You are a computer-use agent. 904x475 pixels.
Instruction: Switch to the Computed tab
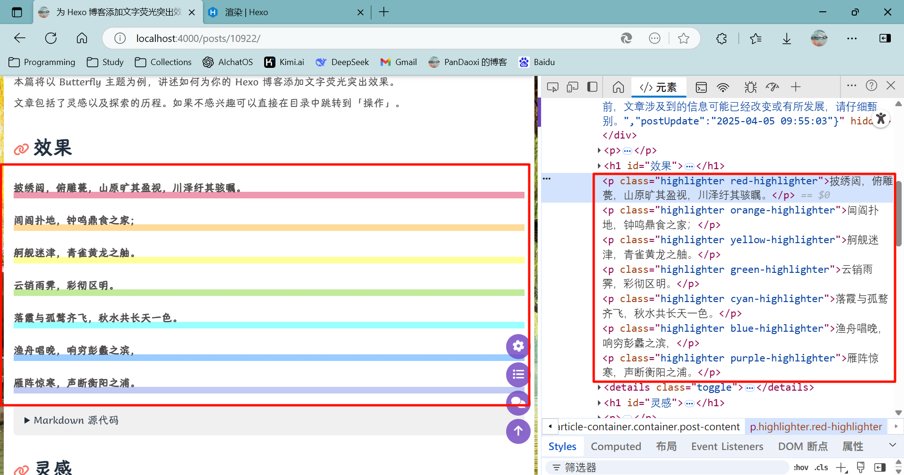coord(616,446)
